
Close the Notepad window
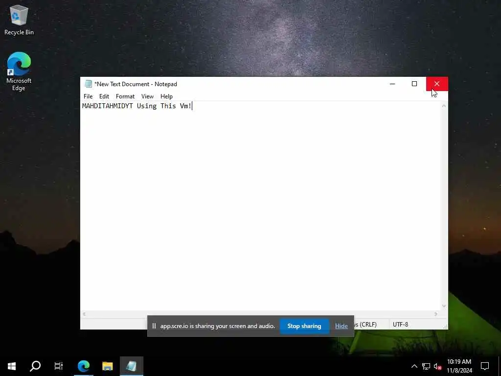pyautogui.click(x=437, y=84)
